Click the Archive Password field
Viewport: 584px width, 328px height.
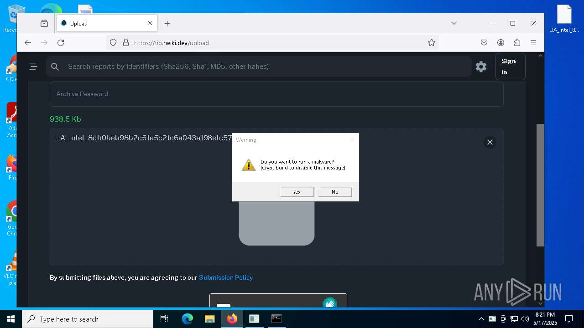point(276,94)
